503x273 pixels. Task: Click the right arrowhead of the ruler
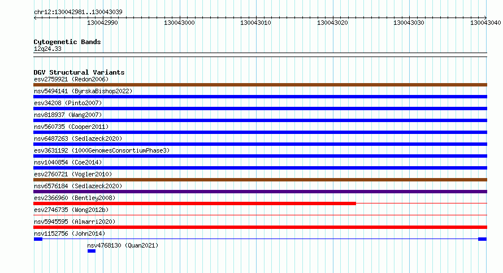pyautogui.click(x=485, y=18)
